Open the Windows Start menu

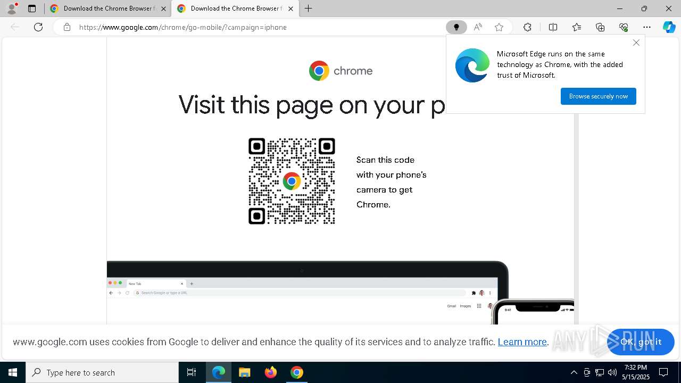pyautogui.click(x=13, y=372)
